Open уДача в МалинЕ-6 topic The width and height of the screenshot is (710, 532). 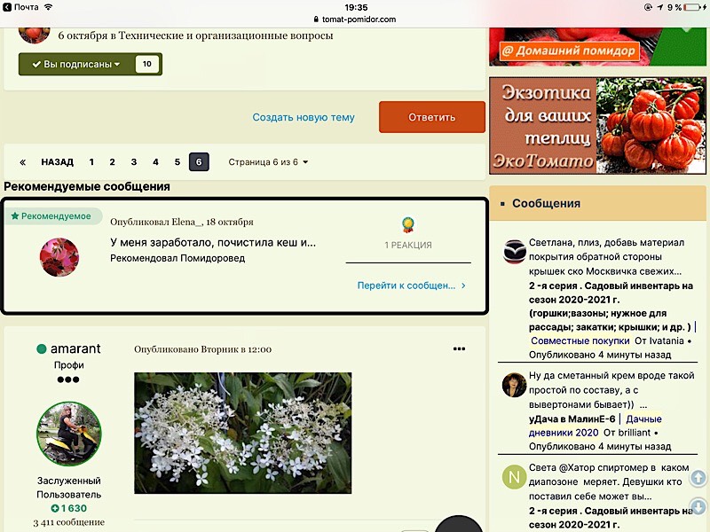point(572,419)
